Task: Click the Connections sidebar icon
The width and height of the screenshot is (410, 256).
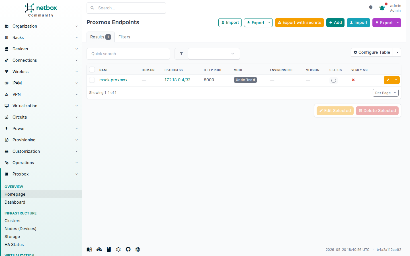Action: point(7,60)
